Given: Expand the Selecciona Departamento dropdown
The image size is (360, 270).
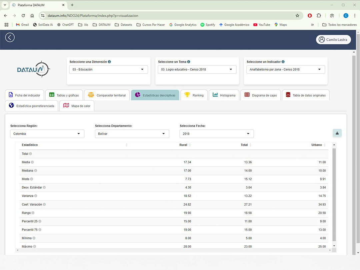Looking at the screenshot, I should pyautogui.click(x=132, y=134).
